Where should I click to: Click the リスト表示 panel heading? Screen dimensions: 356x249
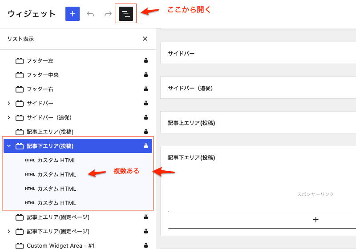(20, 39)
